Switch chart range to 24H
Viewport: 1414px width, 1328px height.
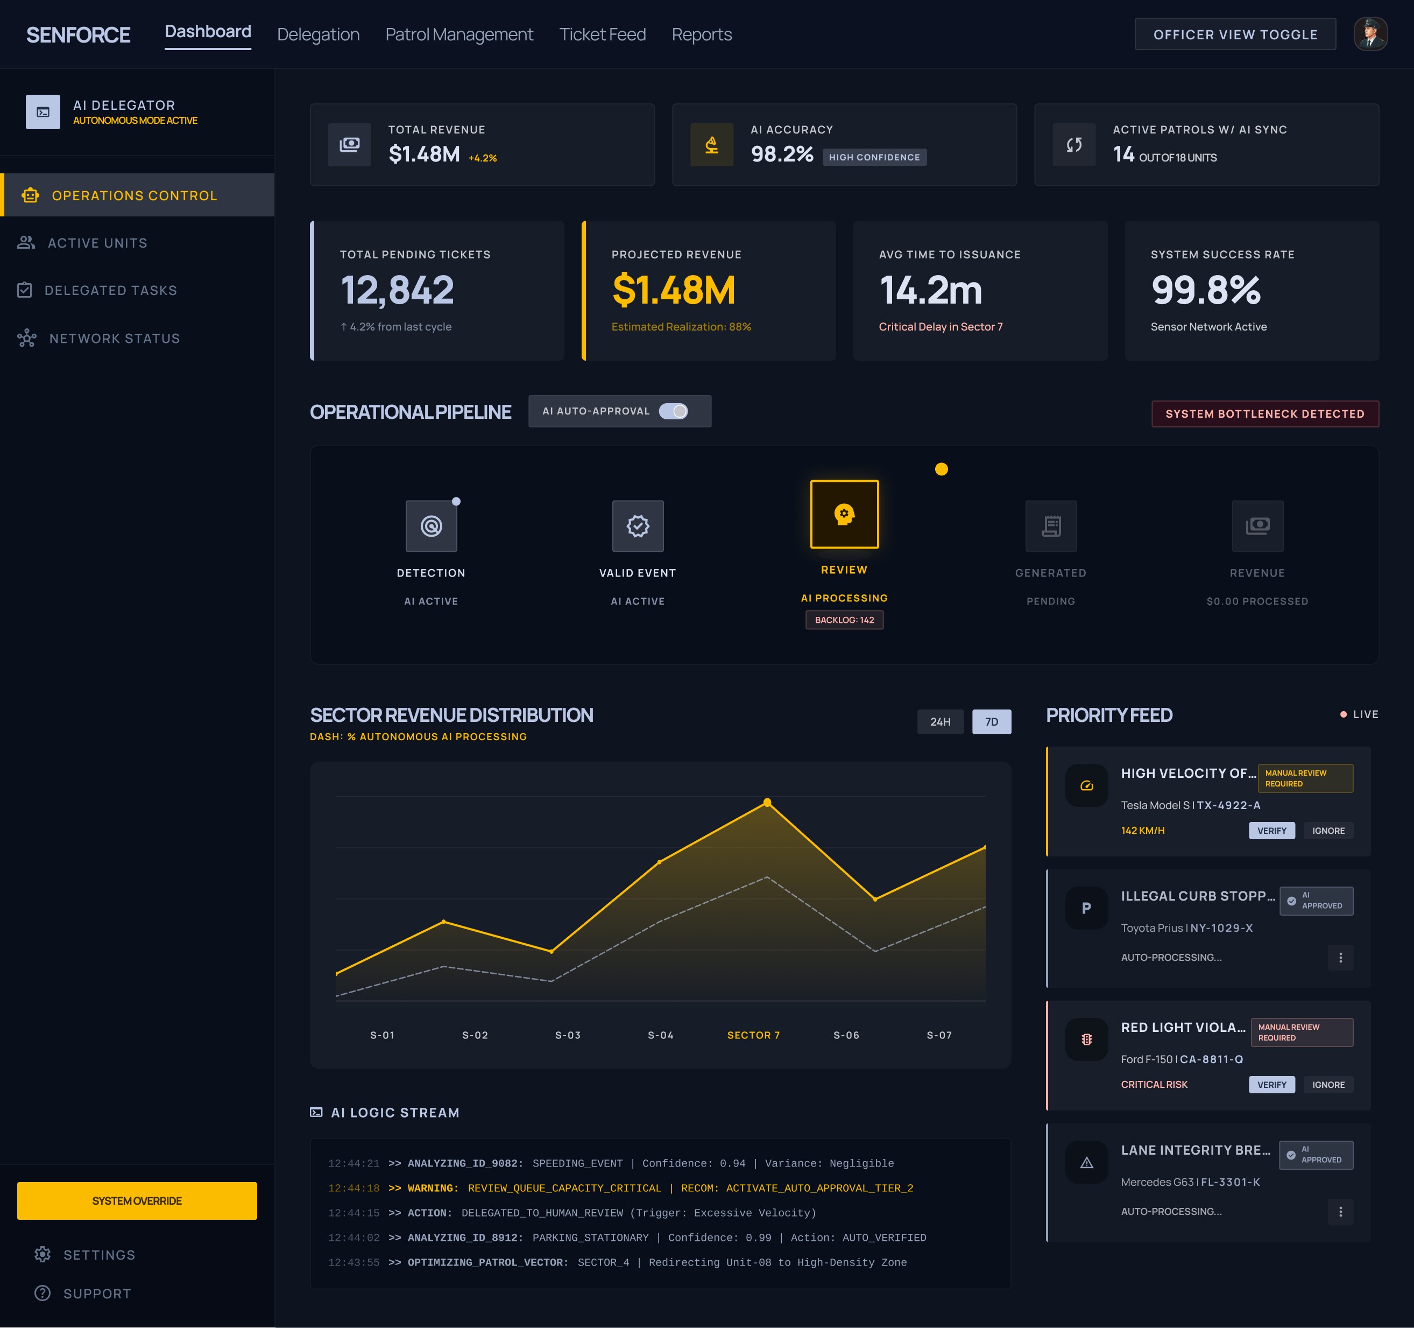tap(939, 722)
